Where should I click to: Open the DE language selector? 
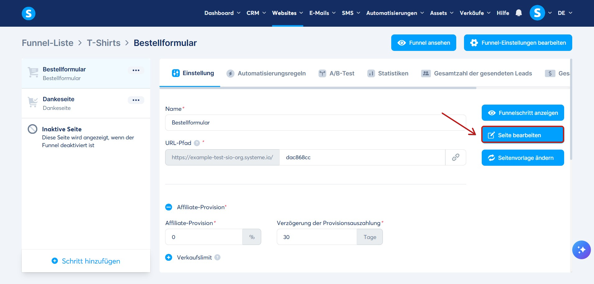[565, 13]
